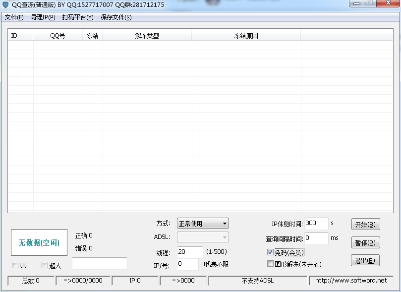Click the 无数据[空闲] status box
Image resolution: width=401 pixels, height=292 pixels.
[x=39, y=242]
